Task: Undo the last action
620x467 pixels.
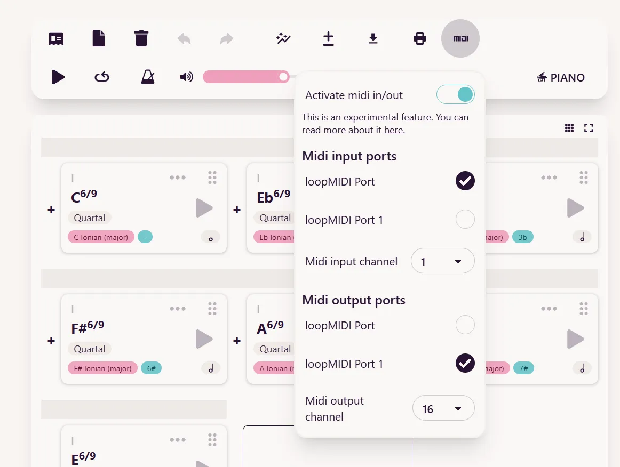Action: 184,39
